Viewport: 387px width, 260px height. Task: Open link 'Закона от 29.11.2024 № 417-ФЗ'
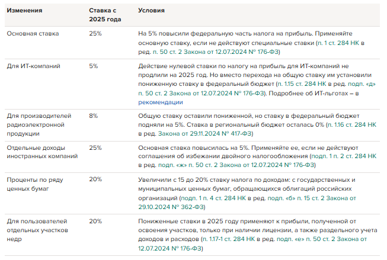click(x=204, y=133)
